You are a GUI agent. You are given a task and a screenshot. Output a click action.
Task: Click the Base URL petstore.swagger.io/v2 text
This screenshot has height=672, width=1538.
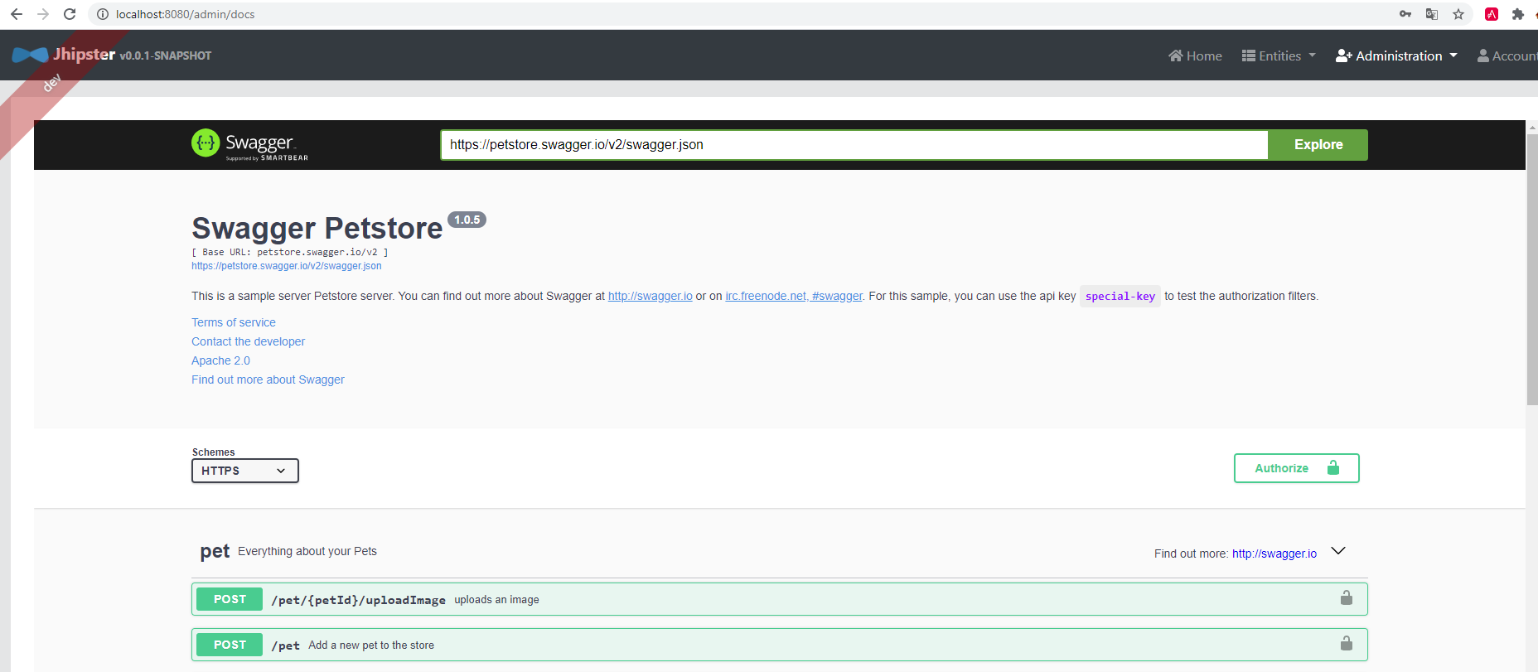(290, 252)
